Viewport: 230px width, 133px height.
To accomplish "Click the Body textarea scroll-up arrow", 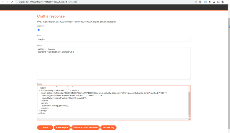I will (x=189, y=87).
